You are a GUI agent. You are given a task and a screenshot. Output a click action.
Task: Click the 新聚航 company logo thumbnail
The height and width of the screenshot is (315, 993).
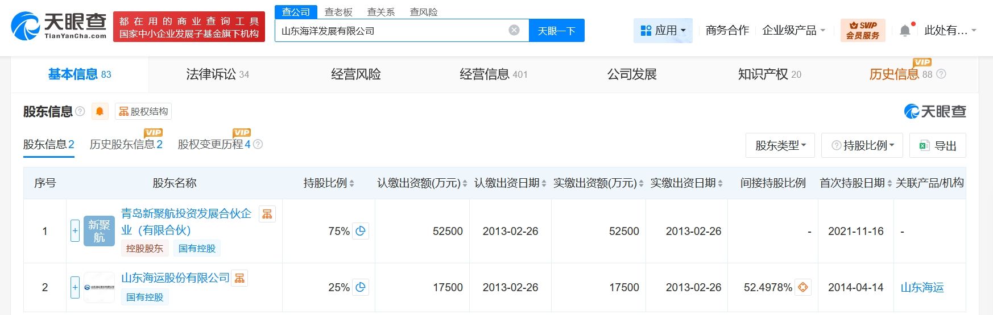pyautogui.click(x=99, y=231)
